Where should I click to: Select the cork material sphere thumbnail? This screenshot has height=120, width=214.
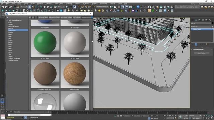click(x=75, y=74)
